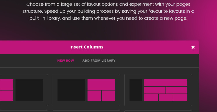This screenshot has width=217, height=112.
Task: Pick the center of three bottom blocks in the rightmost layout
Action: (166, 98)
